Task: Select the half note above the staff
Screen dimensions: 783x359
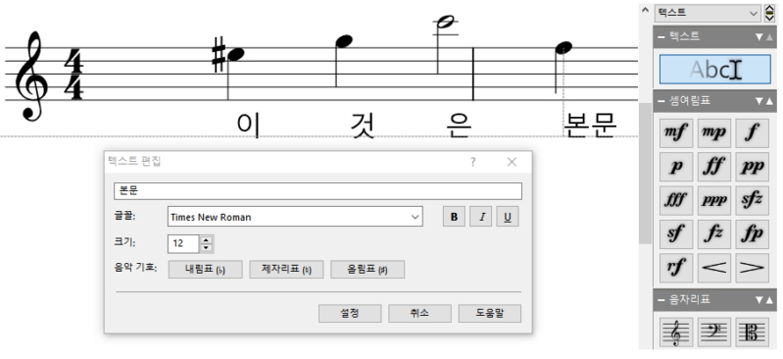Action: coord(446,22)
